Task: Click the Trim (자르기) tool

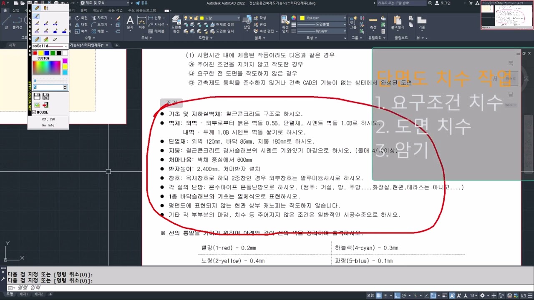Action: (99, 18)
